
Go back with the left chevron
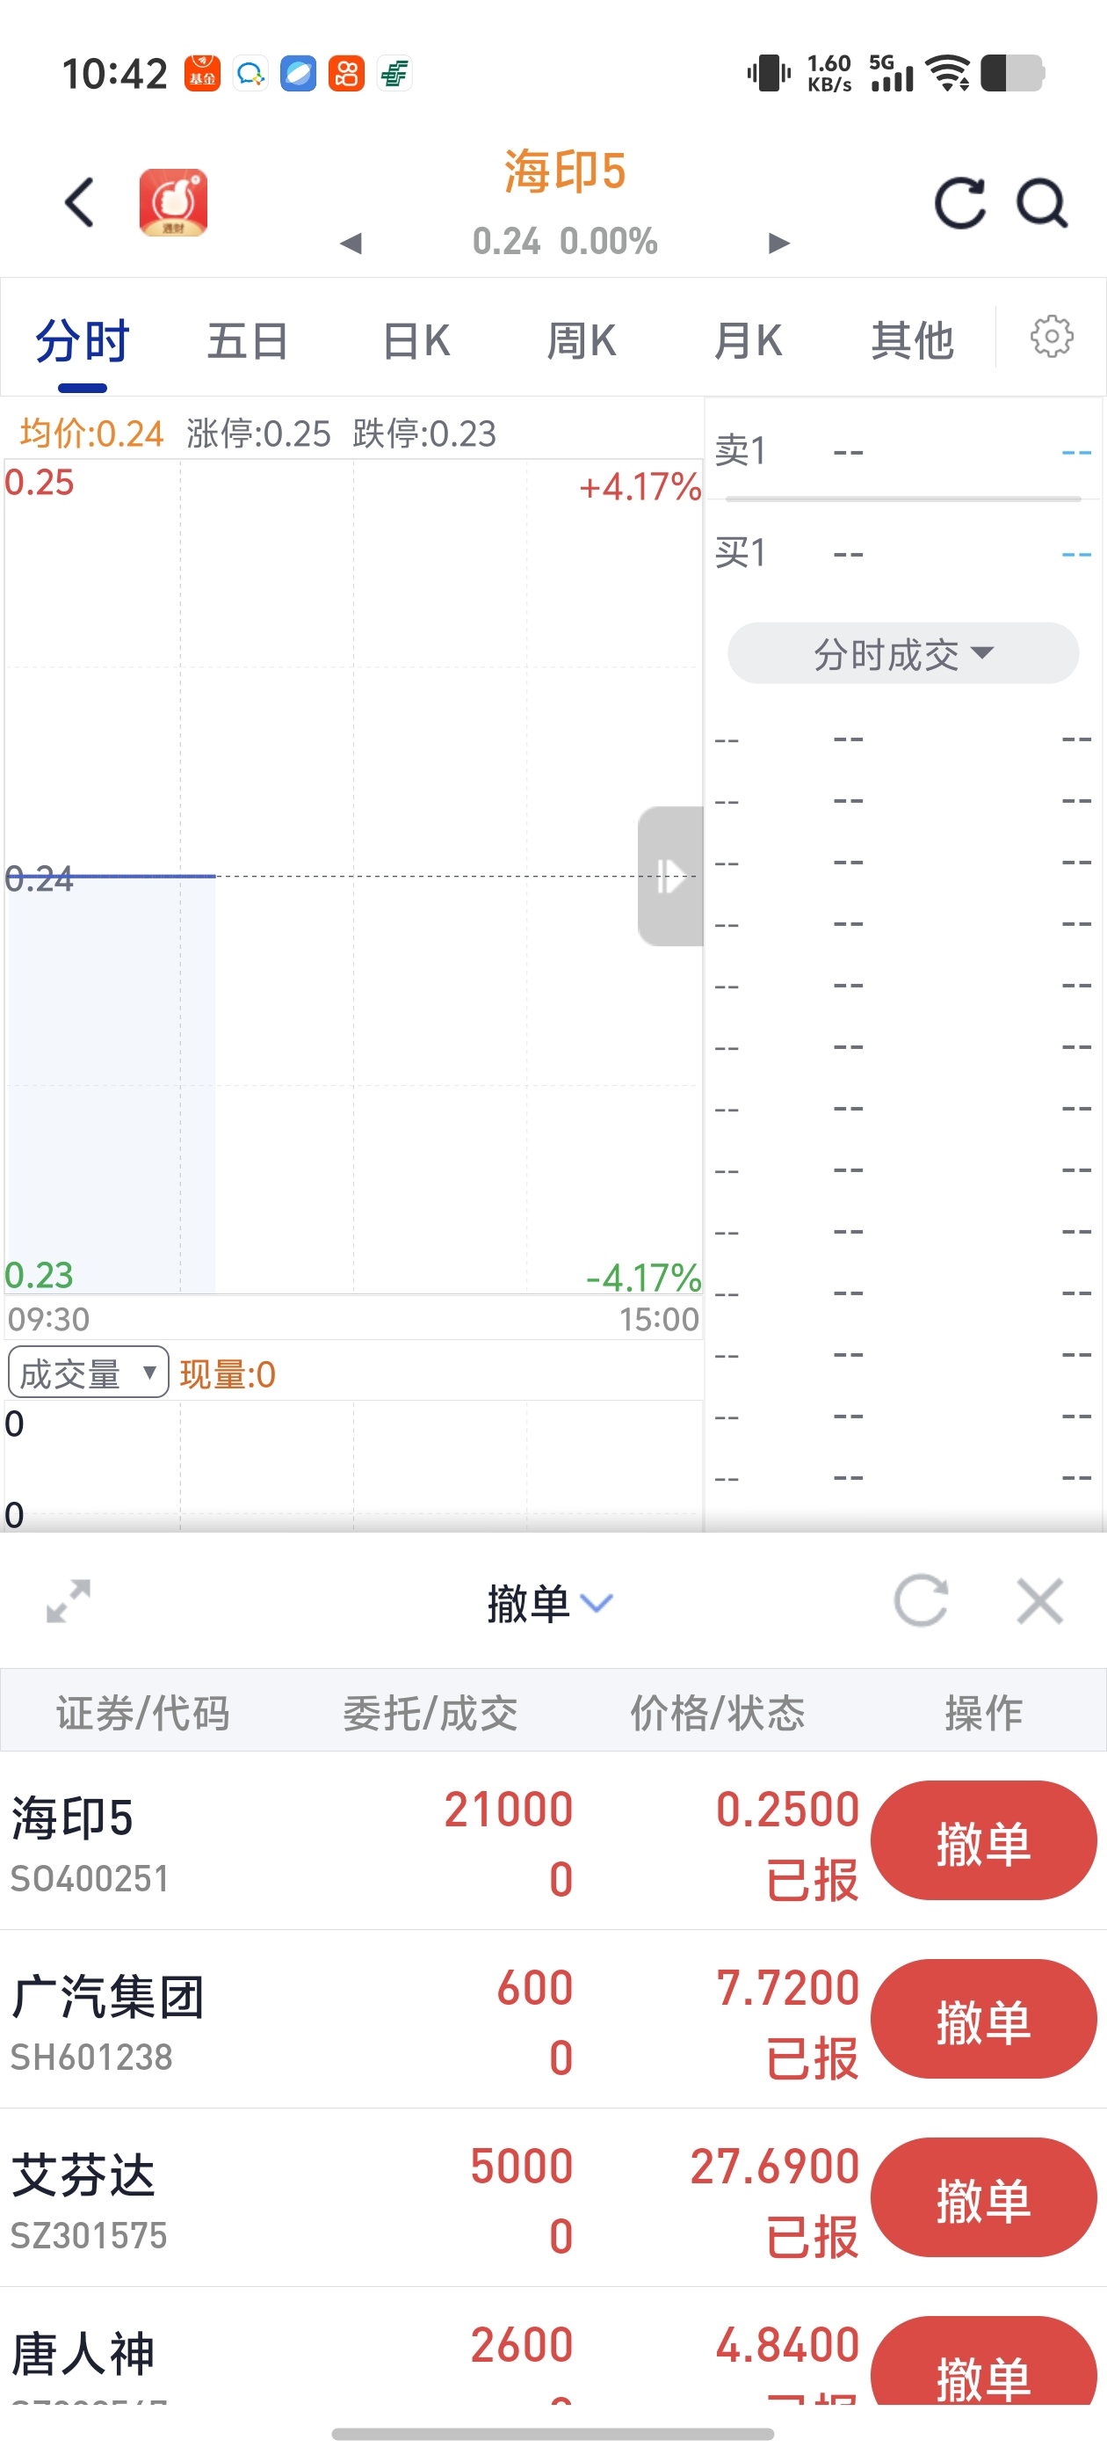[x=80, y=202]
